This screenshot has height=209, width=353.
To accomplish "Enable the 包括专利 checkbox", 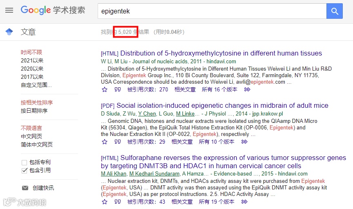I will pos(25,162).
